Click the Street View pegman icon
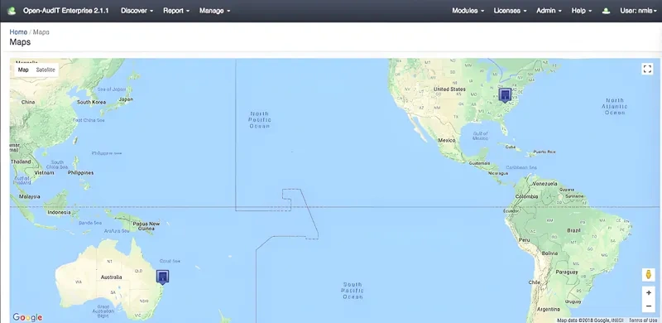The height and width of the screenshot is (323, 662). click(x=649, y=274)
